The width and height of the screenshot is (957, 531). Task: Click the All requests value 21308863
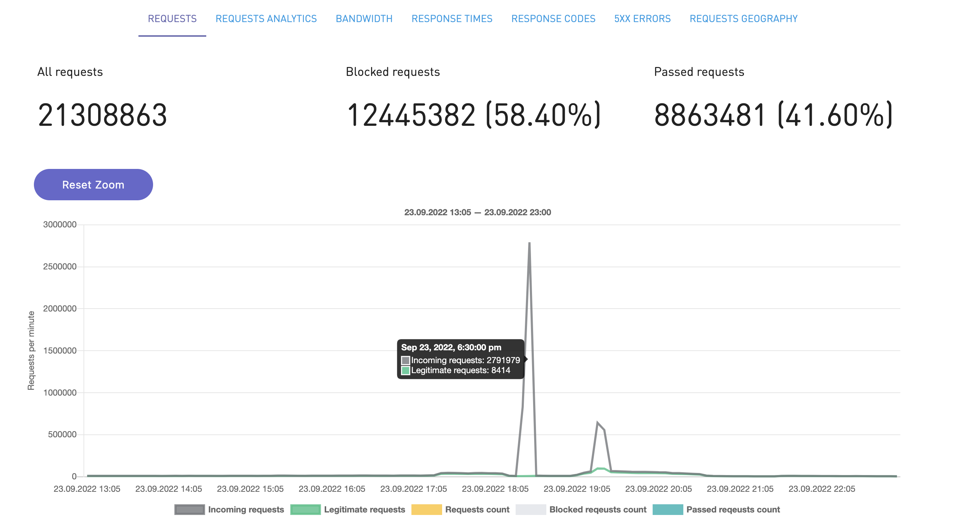[102, 115]
